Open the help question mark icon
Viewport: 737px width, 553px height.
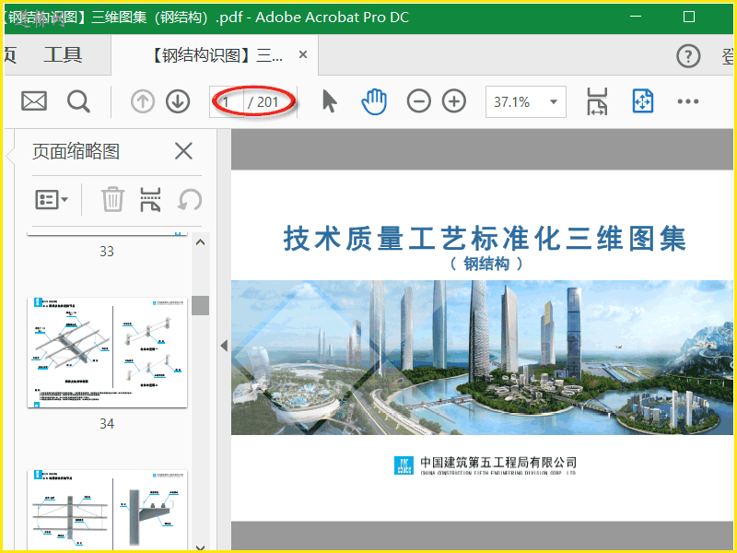pyautogui.click(x=688, y=56)
